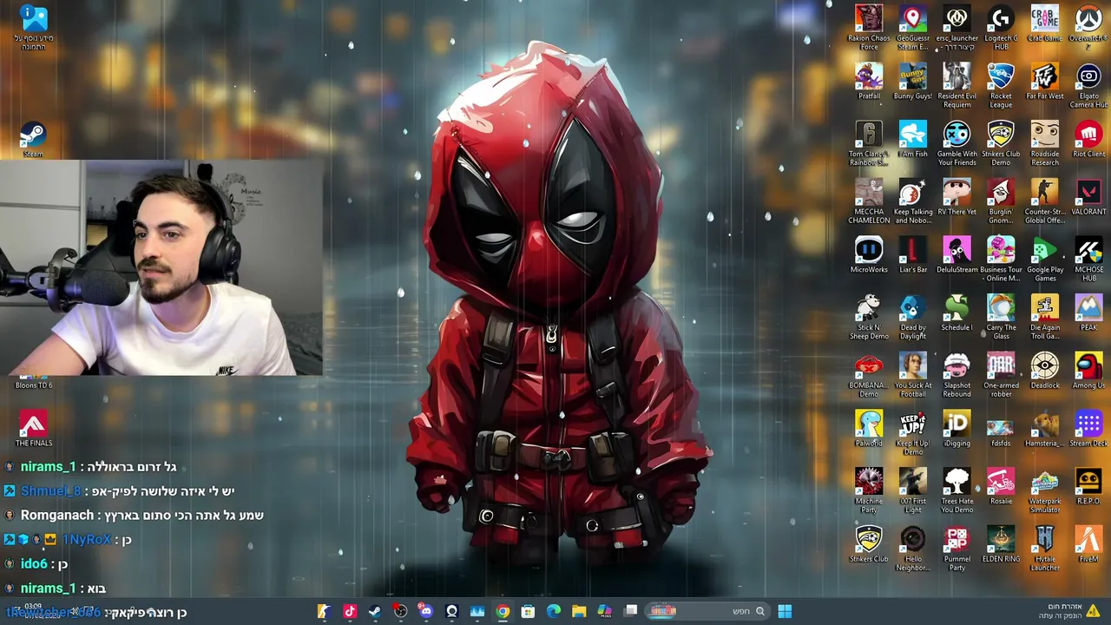
Task: Open Google Chrome from the taskbar
Action: 503,611
